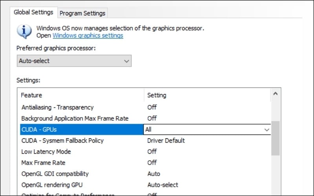Click the Setting column header

click(x=157, y=95)
